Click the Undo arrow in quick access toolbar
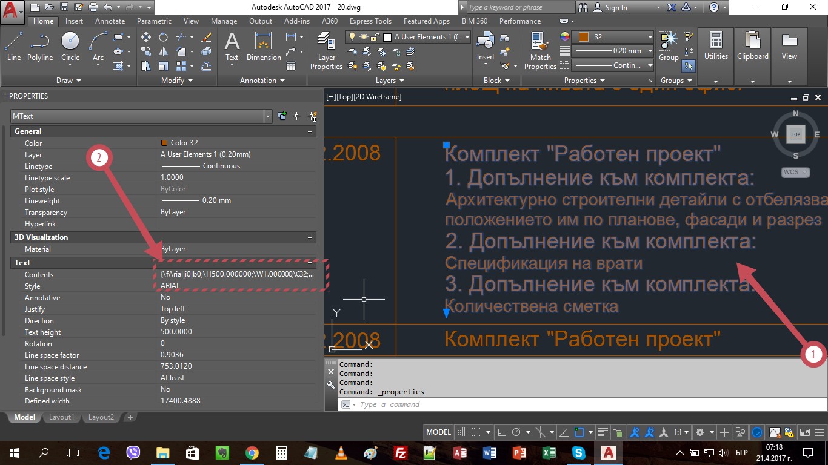This screenshot has width=828, height=465. pyautogui.click(x=107, y=7)
